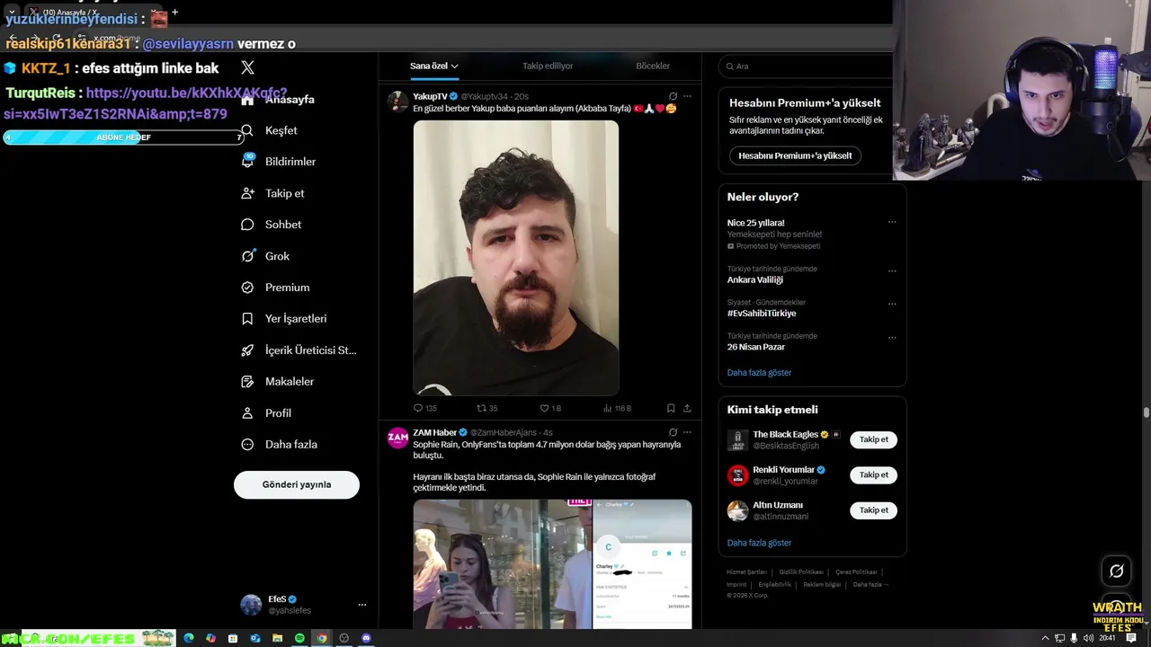Open İçerik Üreticisi Studio item

299,350
